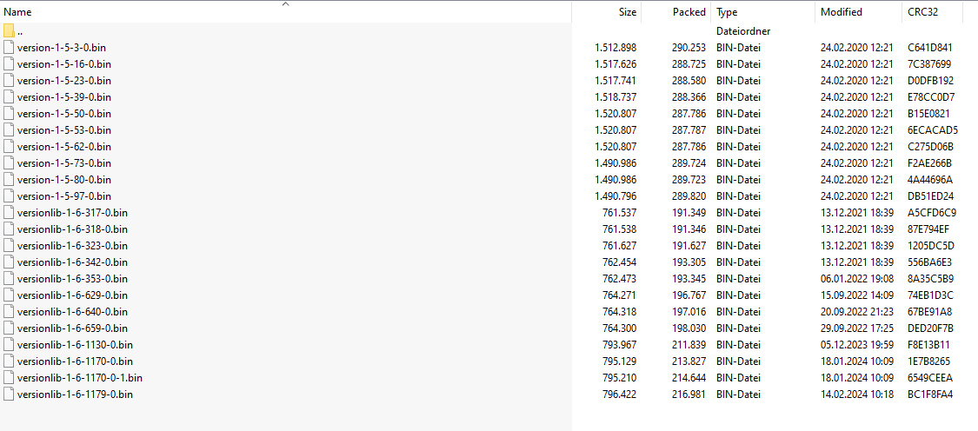This screenshot has height=431, width=978.
Task: Click the file name version-1-5-3-0.bin
Action: click(62, 48)
